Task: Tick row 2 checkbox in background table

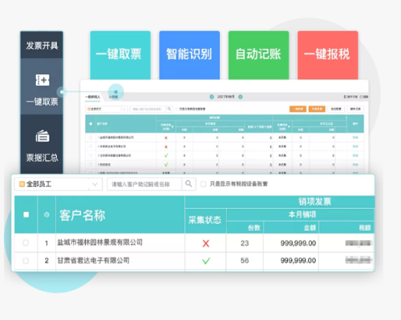Action: [x=91, y=146]
